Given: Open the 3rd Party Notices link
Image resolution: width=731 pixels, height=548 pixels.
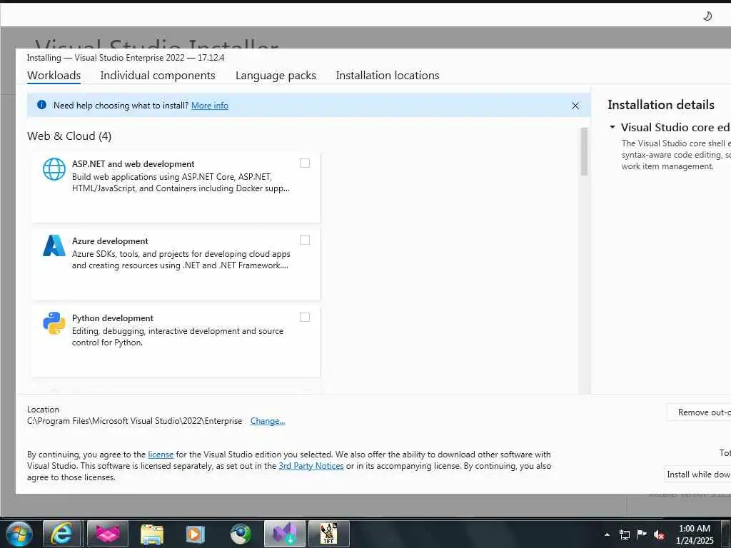Looking at the screenshot, I should click(311, 466).
